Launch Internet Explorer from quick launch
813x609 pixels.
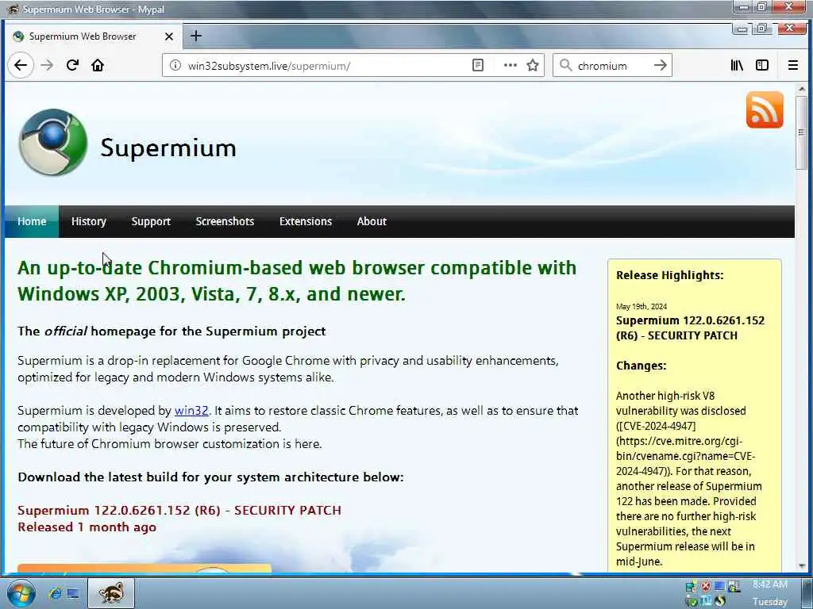[x=55, y=593]
